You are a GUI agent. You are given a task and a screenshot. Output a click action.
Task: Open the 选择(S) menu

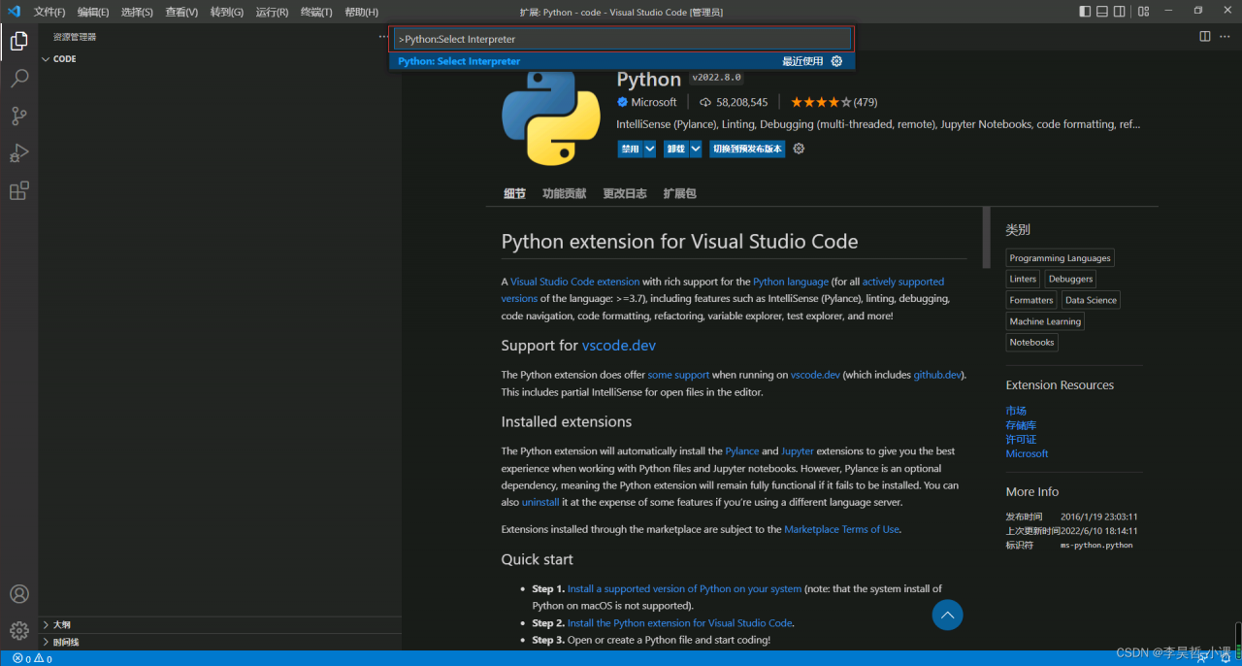137,12
